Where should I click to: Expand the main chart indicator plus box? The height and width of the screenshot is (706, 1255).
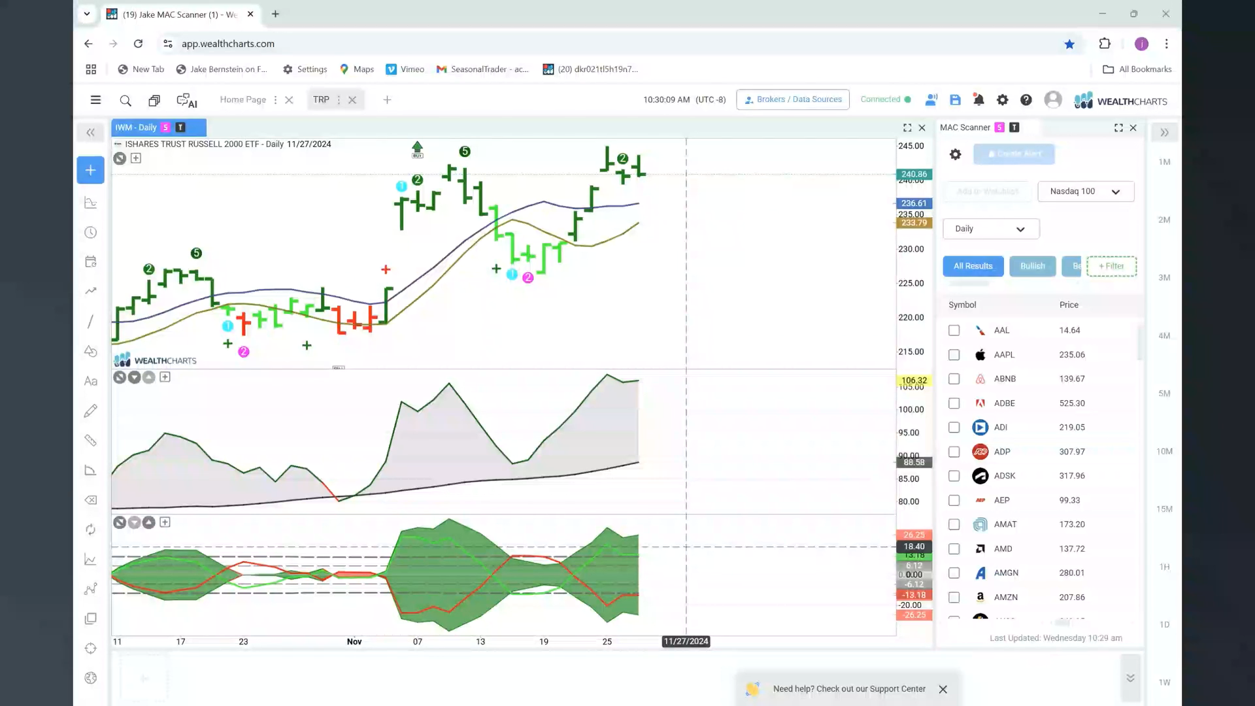tap(136, 158)
